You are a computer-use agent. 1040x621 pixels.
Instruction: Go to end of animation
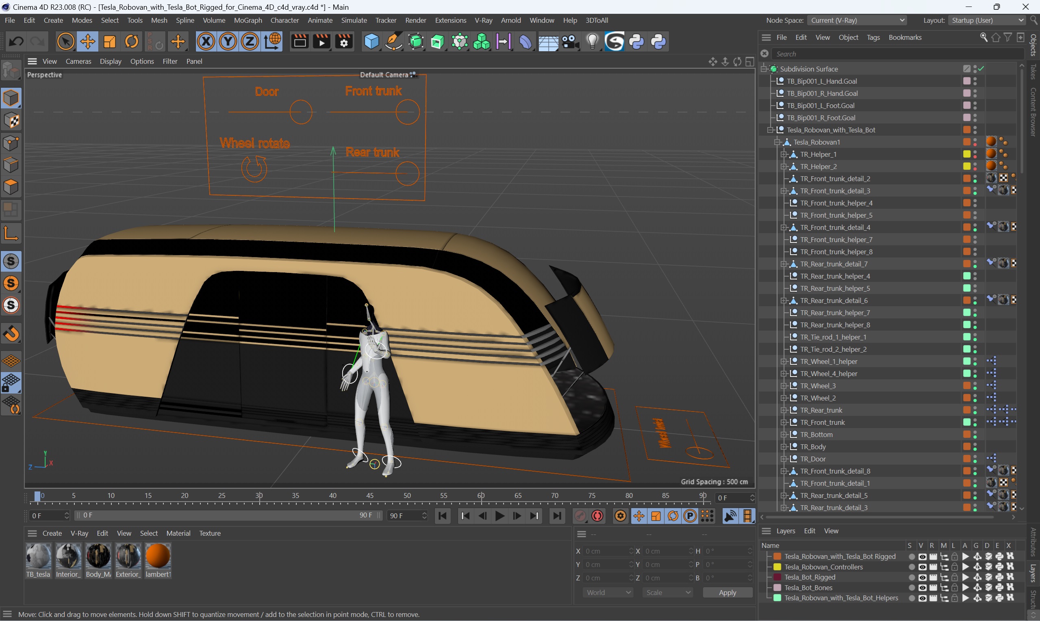pyautogui.click(x=557, y=516)
